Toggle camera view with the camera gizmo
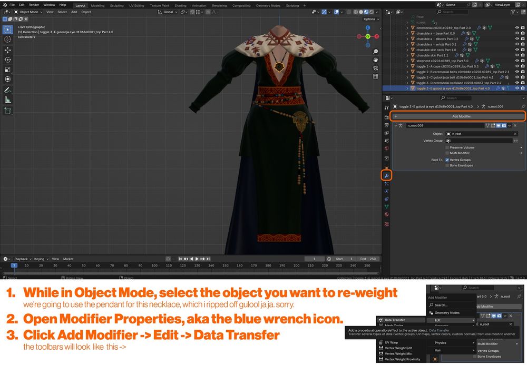Viewport: 527px width, 365px height. click(x=375, y=68)
